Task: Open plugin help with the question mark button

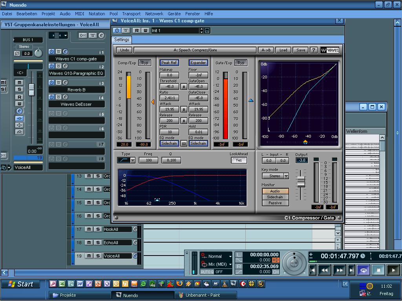Action: tap(314, 50)
